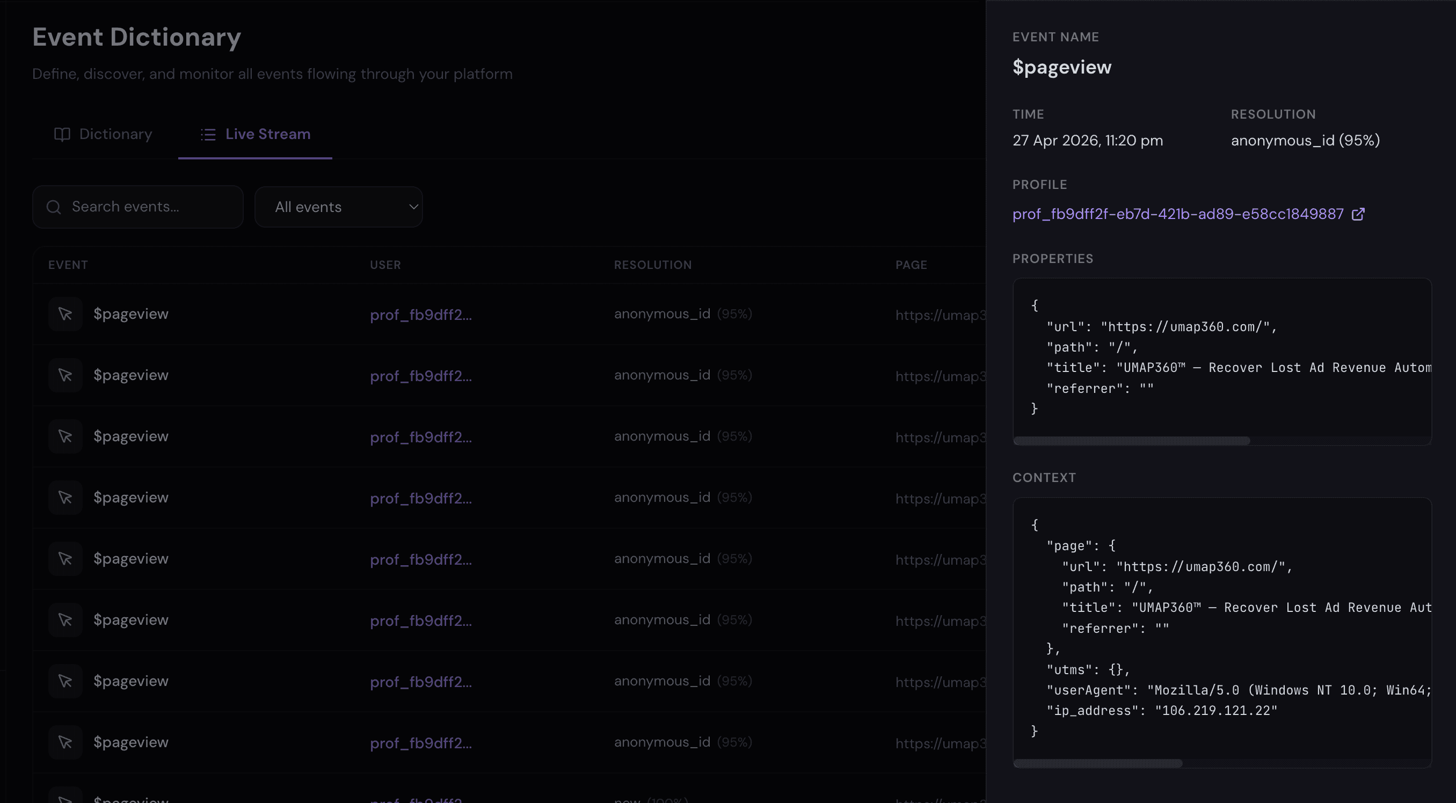The height and width of the screenshot is (803, 1456).
Task: Click the Properties box horizontal scrollbar
Action: pyautogui.click(x=1131, y=441)
